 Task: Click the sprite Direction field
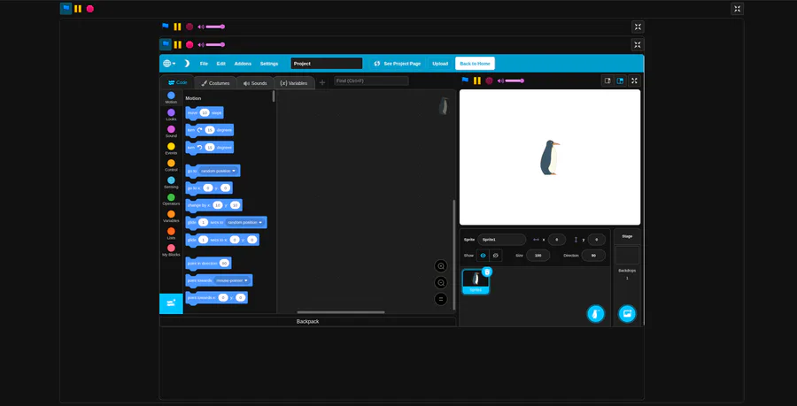[x=593, y=256]
